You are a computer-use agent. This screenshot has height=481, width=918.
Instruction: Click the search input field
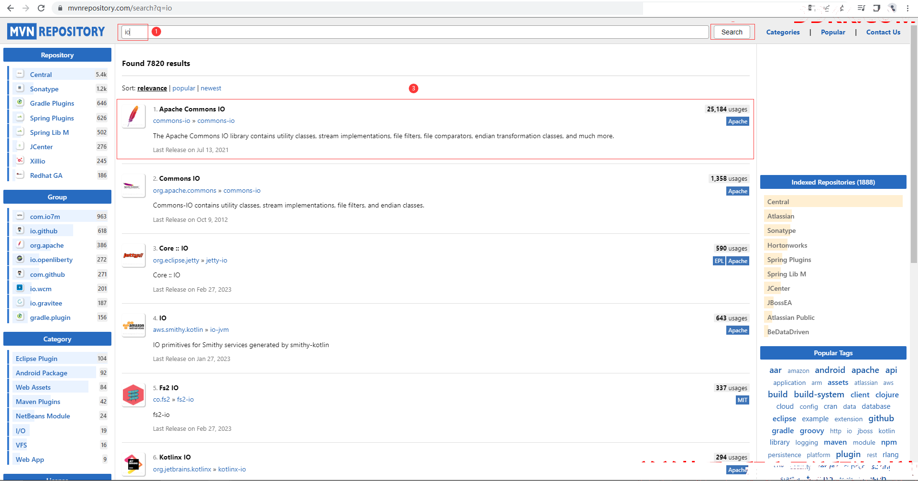pyautogui.click(x=415, y=32)
